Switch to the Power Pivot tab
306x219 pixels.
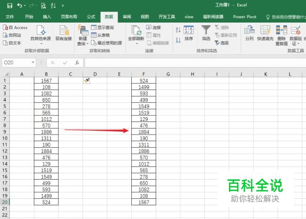[244, 17]
